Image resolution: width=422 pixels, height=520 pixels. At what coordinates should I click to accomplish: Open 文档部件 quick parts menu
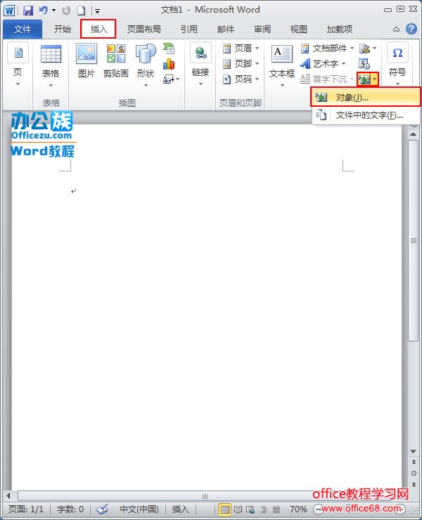(x=327, y=48)
